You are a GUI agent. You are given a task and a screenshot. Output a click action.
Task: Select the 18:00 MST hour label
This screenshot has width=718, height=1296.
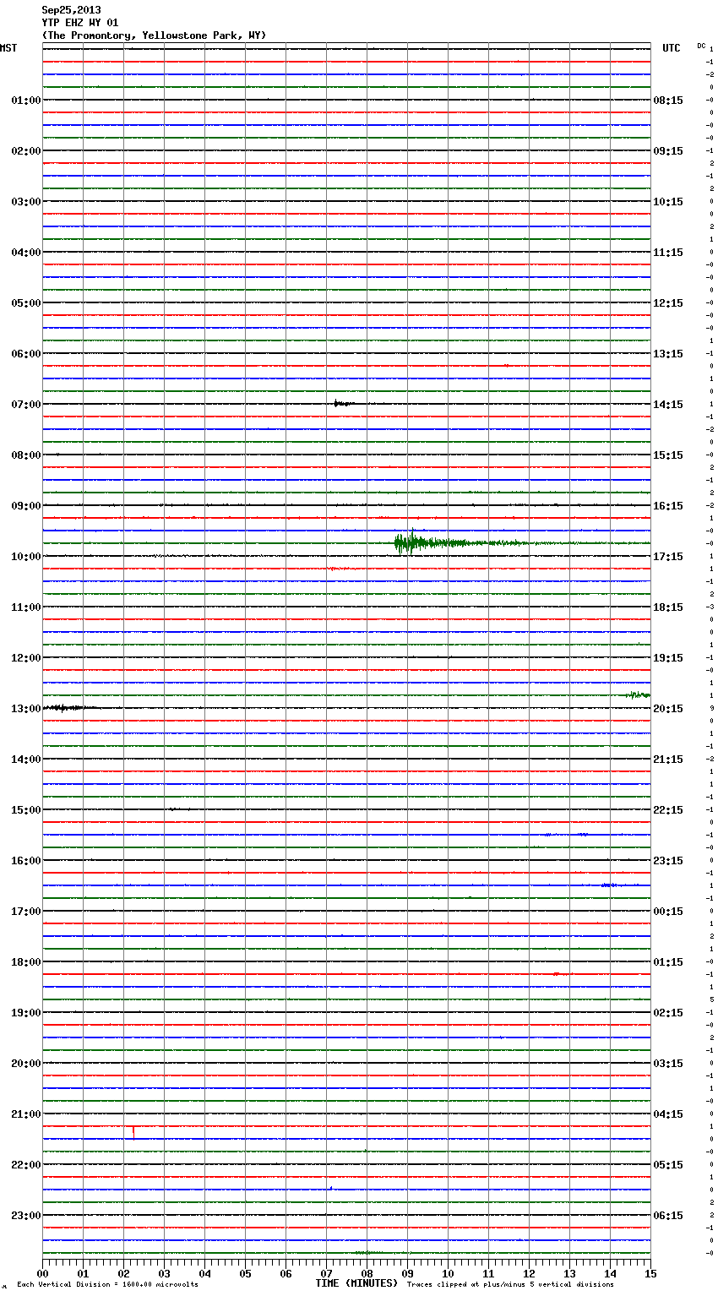click(x=26, y=962)
